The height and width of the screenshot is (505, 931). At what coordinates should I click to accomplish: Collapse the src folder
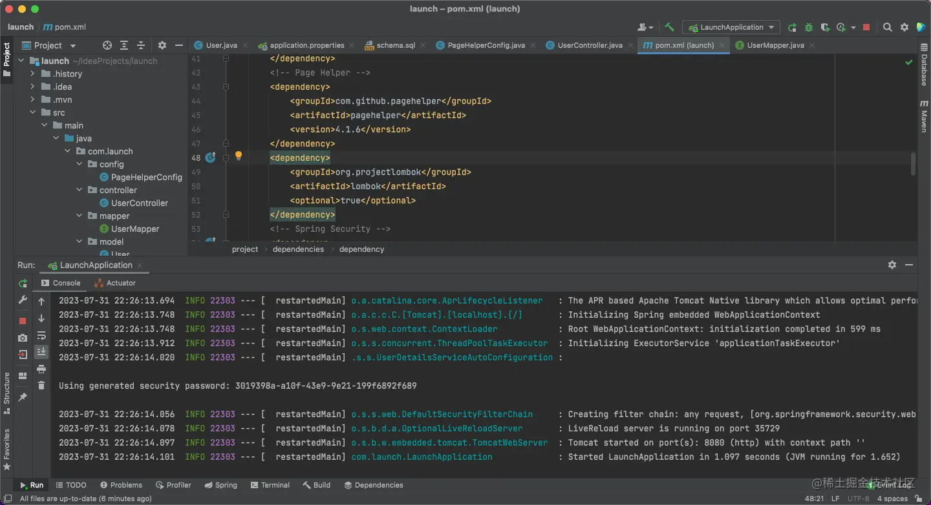pos(32,112)
